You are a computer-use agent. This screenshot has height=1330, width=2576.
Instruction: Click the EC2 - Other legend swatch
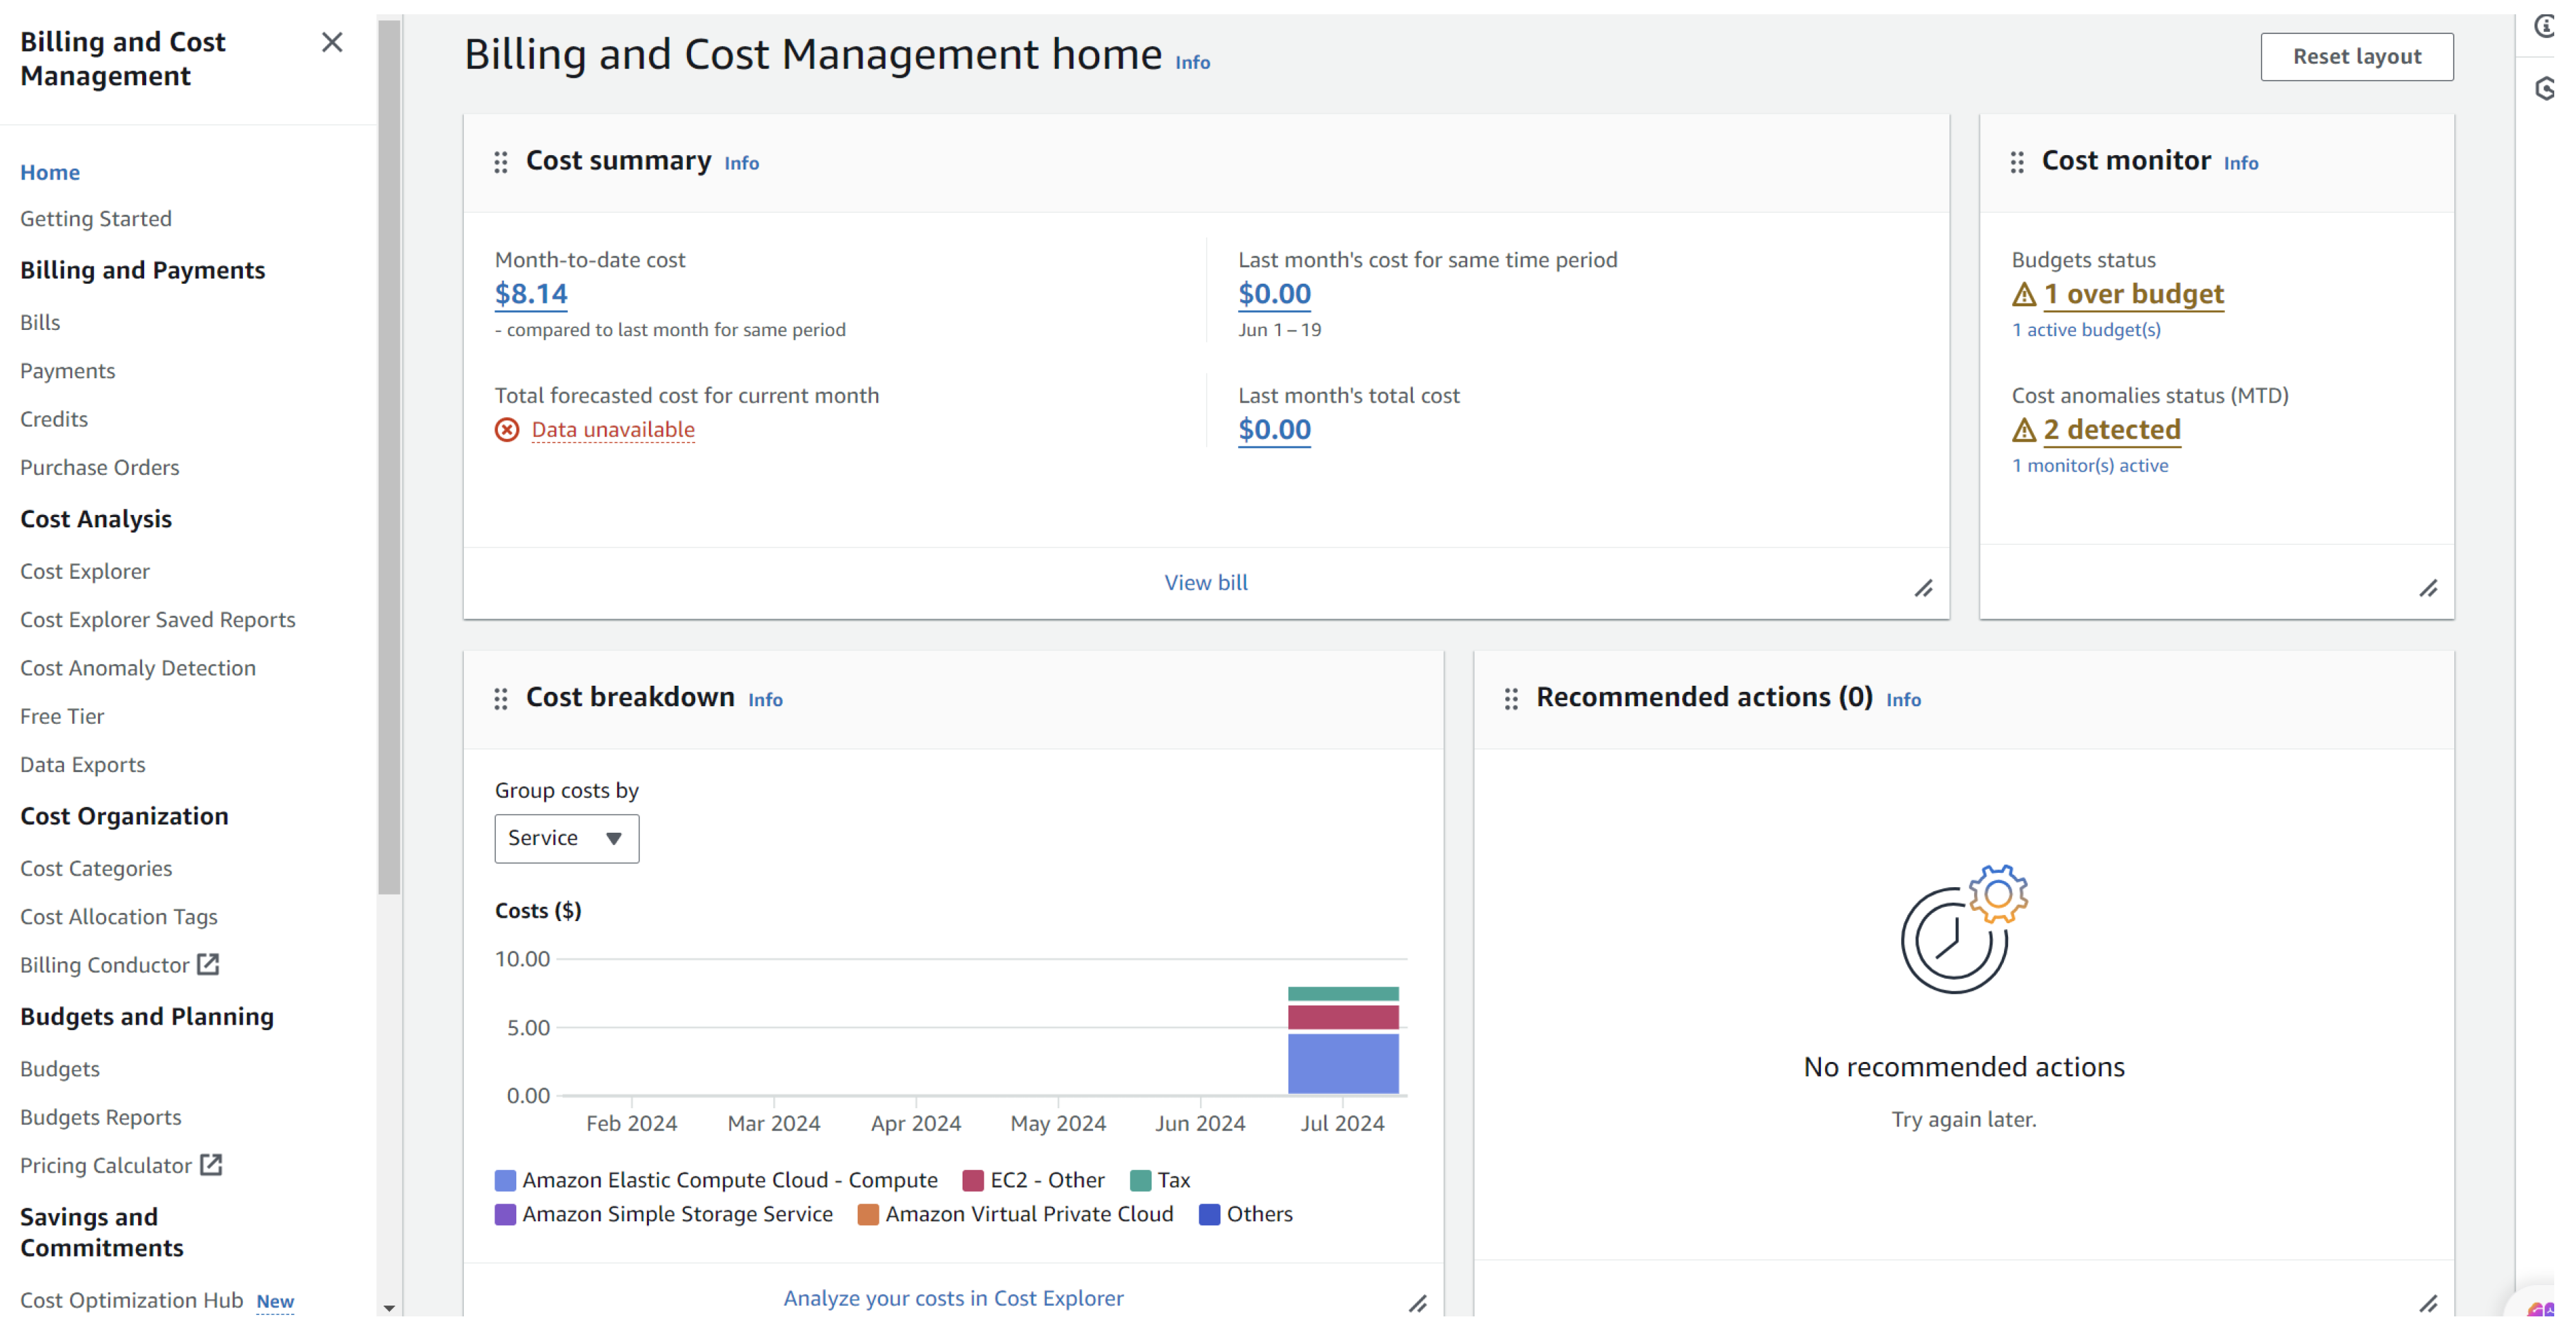pyautogui.click(x=972, y=1180)
